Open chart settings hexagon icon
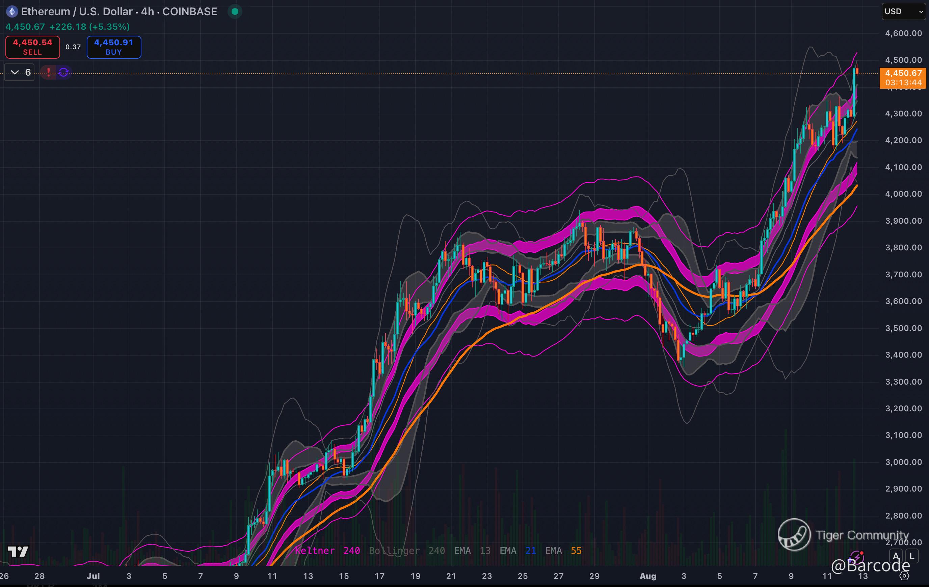 [x=904, y=576]
